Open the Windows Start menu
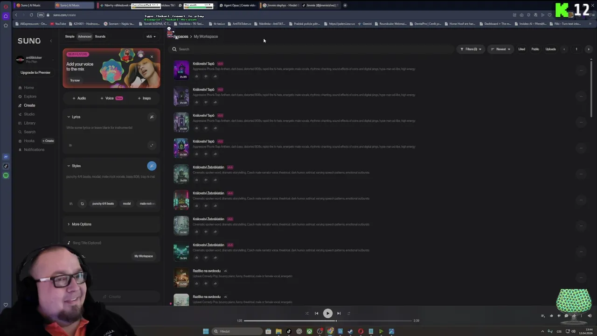The width and height of the screenshot is (597, 336). click(206, 331)
